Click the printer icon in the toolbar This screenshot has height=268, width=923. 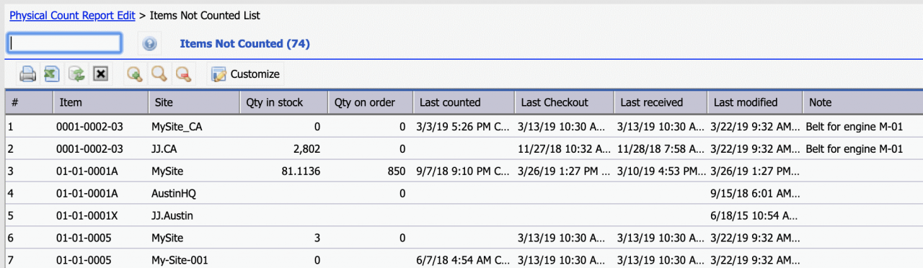pyautogui.click(x=27, y=73)
